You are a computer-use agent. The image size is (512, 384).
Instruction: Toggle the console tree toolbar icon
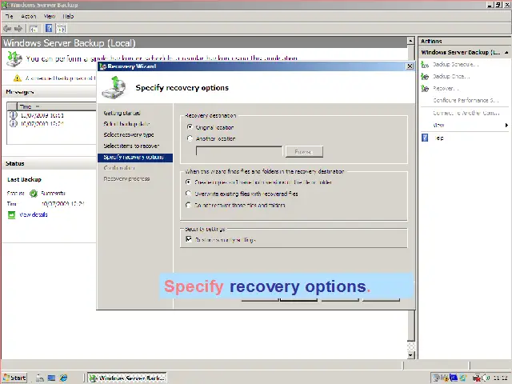34,29
